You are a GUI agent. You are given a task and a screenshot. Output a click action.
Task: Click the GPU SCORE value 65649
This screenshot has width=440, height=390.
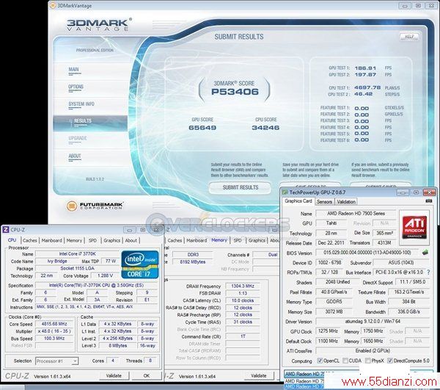[202, 128]
